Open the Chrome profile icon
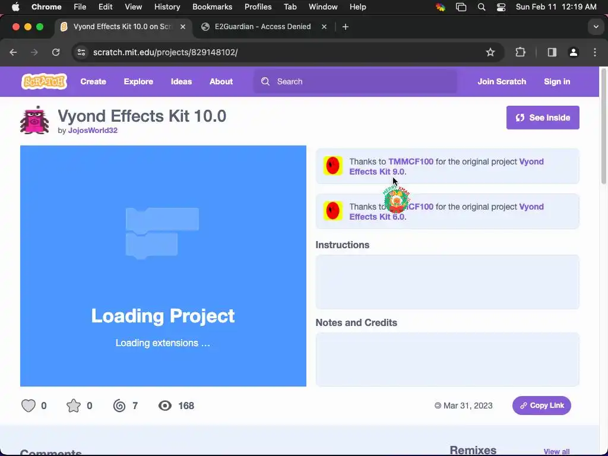 573,52
